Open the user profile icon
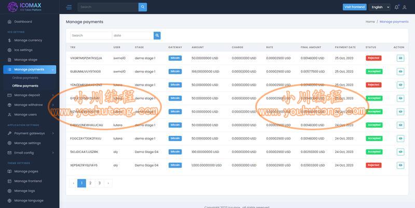This screenshot has height=208, width=415. point(405,7)
